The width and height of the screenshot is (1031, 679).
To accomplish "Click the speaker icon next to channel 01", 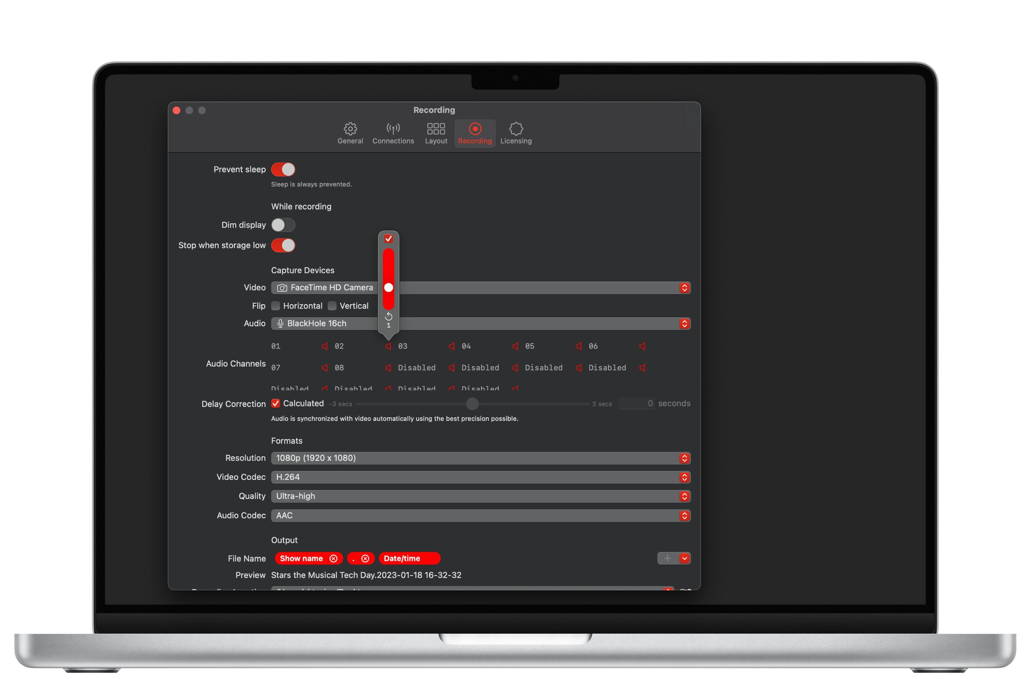I will 325,346.
